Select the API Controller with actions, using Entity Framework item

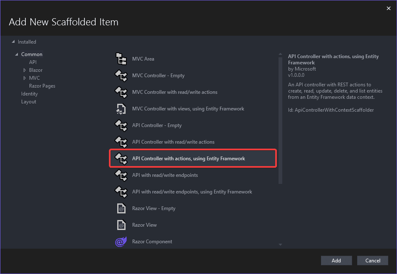(188, 158)
